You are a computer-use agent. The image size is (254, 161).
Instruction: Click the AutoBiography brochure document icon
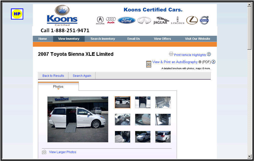click(149, 64)
